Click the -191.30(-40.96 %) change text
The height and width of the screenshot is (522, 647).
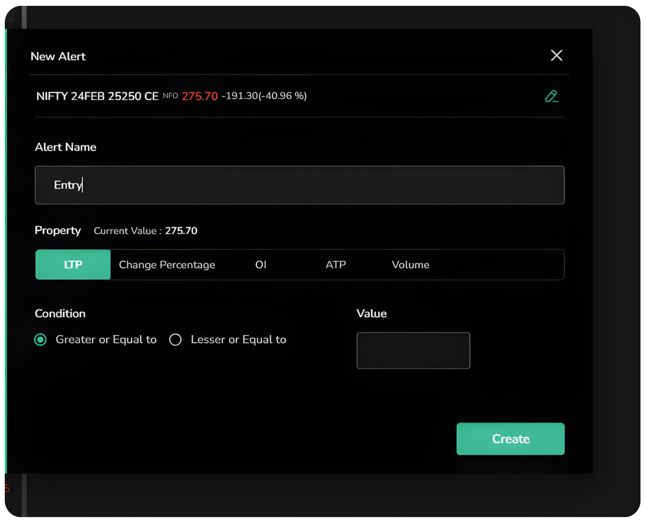tap(264, 96)
